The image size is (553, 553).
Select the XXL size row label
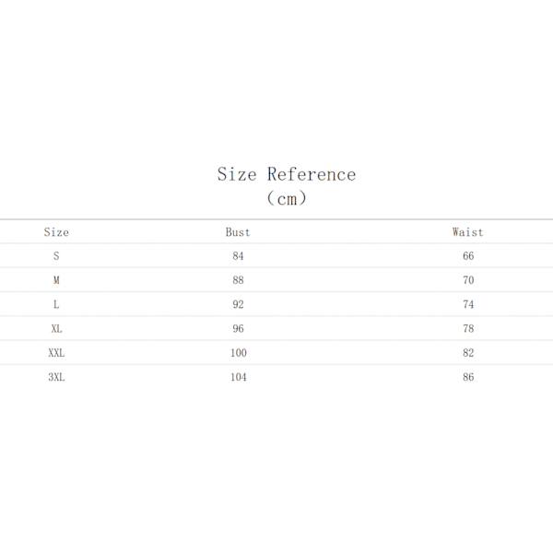pos(56,353)
